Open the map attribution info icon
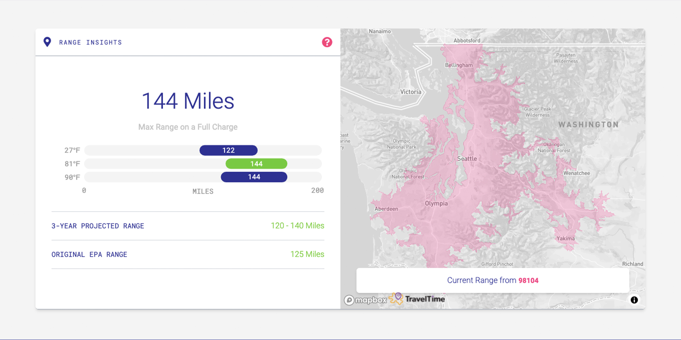Screen dimensions: 681x340 pos(634,300)
